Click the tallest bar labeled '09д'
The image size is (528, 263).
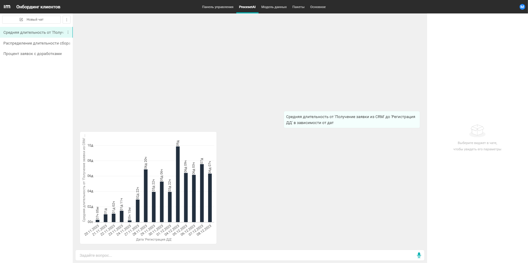178,184
